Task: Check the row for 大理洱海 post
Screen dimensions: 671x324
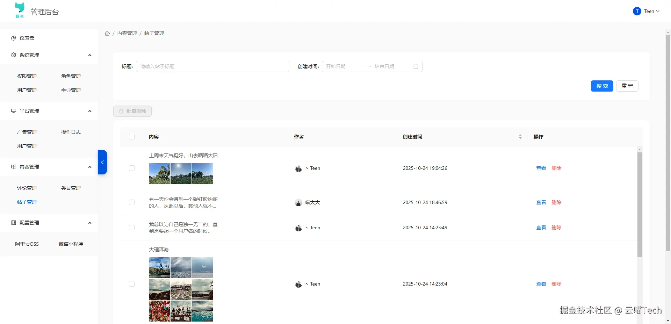Action: point(132,284)
